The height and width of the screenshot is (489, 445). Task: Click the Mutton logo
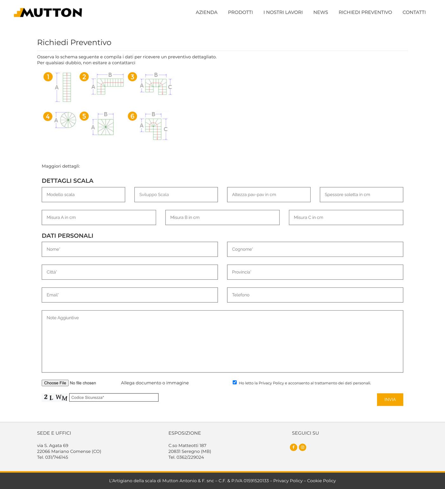click(x=48, y=12)
